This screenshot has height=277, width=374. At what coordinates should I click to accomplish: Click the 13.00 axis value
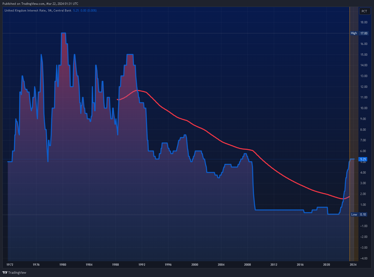tap(364, 76)
